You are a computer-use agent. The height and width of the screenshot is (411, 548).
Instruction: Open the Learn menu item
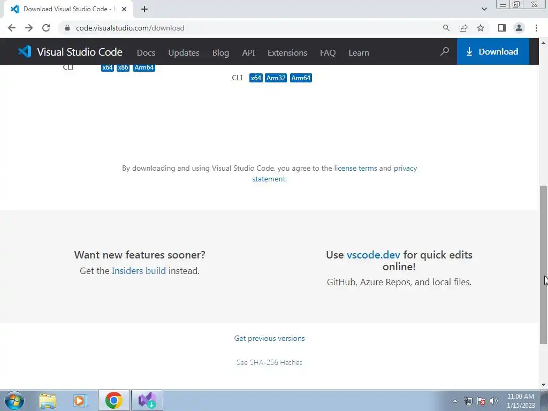359,53
